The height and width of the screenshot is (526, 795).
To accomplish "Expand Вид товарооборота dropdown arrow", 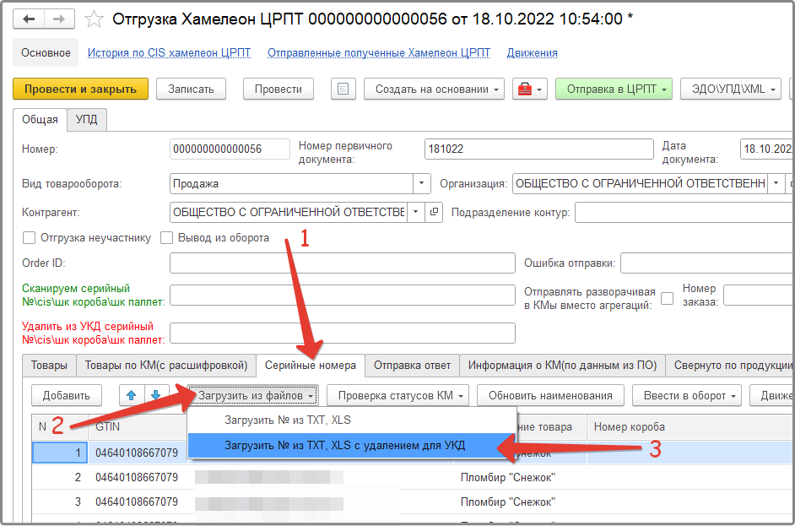I will click(421, 183).
